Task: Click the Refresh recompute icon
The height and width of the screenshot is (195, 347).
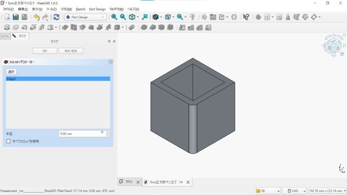Action: [56, 17]
